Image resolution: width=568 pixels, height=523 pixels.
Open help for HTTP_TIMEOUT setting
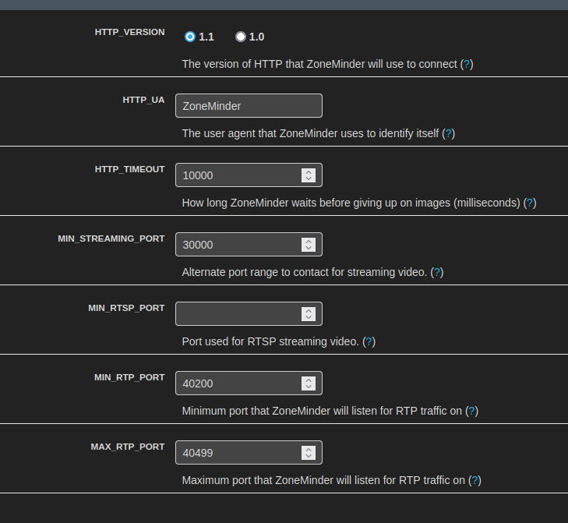pos(530,203)
